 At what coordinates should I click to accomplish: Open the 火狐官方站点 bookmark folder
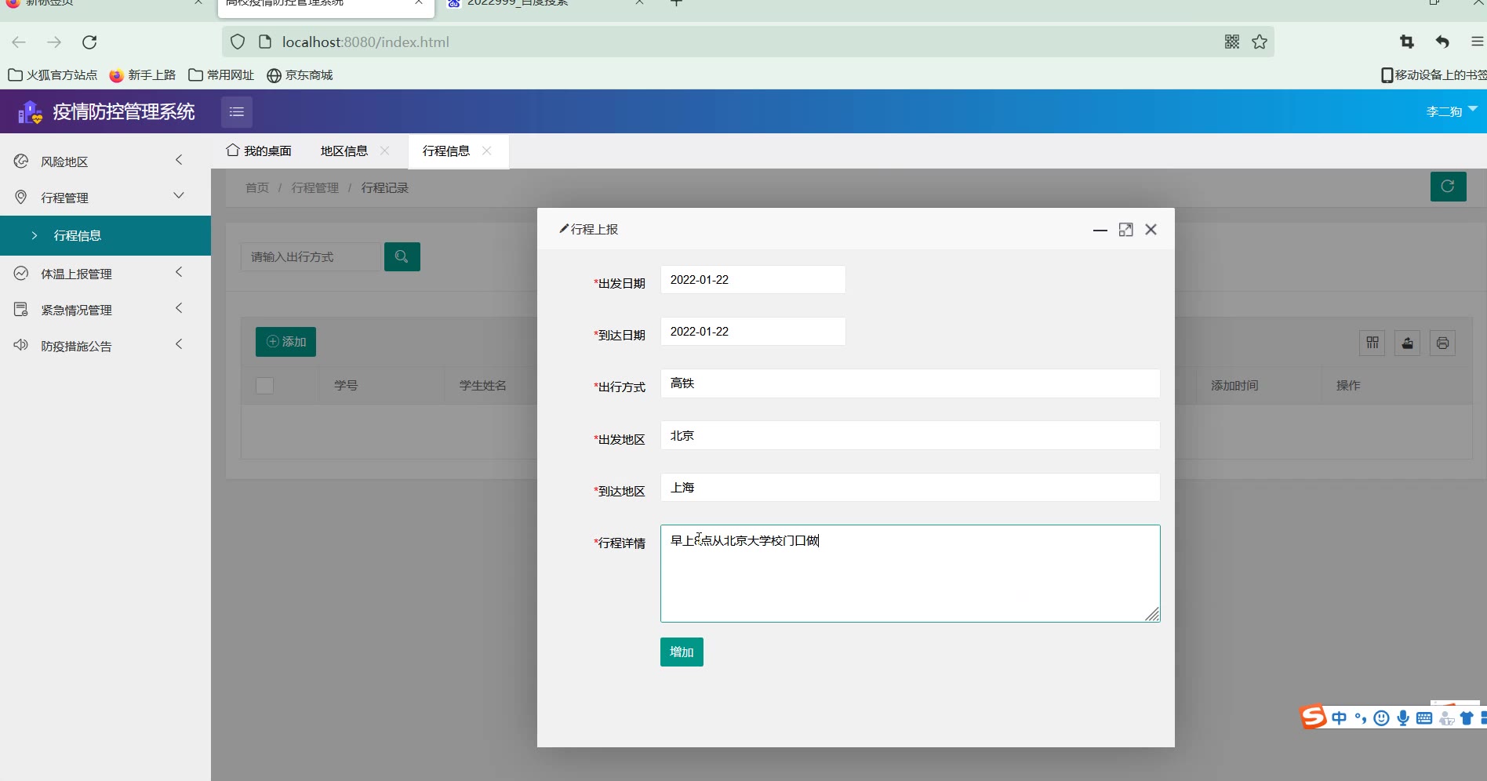pos(53,75)
